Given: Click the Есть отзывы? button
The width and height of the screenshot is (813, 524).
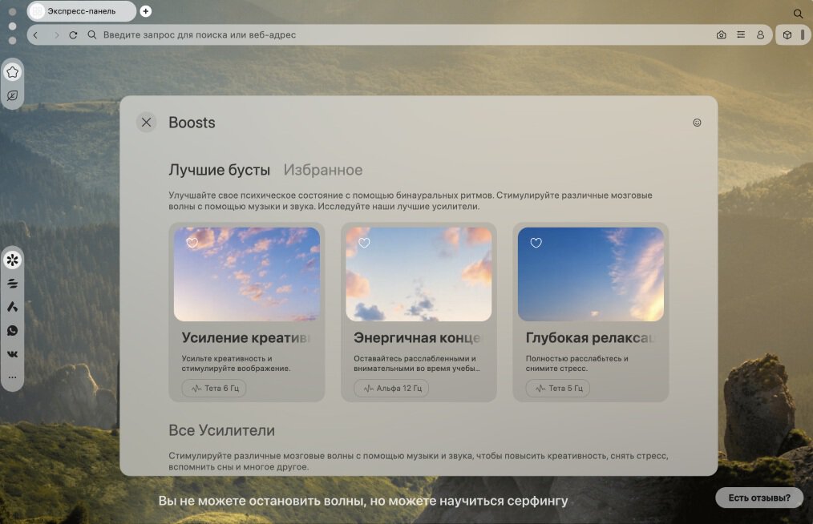Looking at the screenshot, I should pos(759,498).
